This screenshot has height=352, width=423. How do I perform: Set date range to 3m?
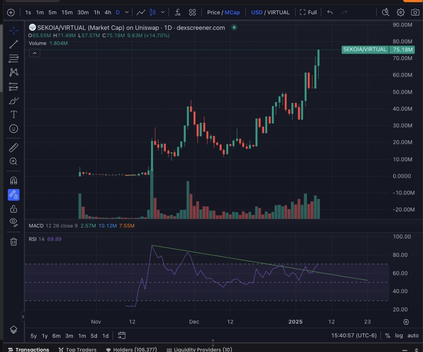pos(69,336)
